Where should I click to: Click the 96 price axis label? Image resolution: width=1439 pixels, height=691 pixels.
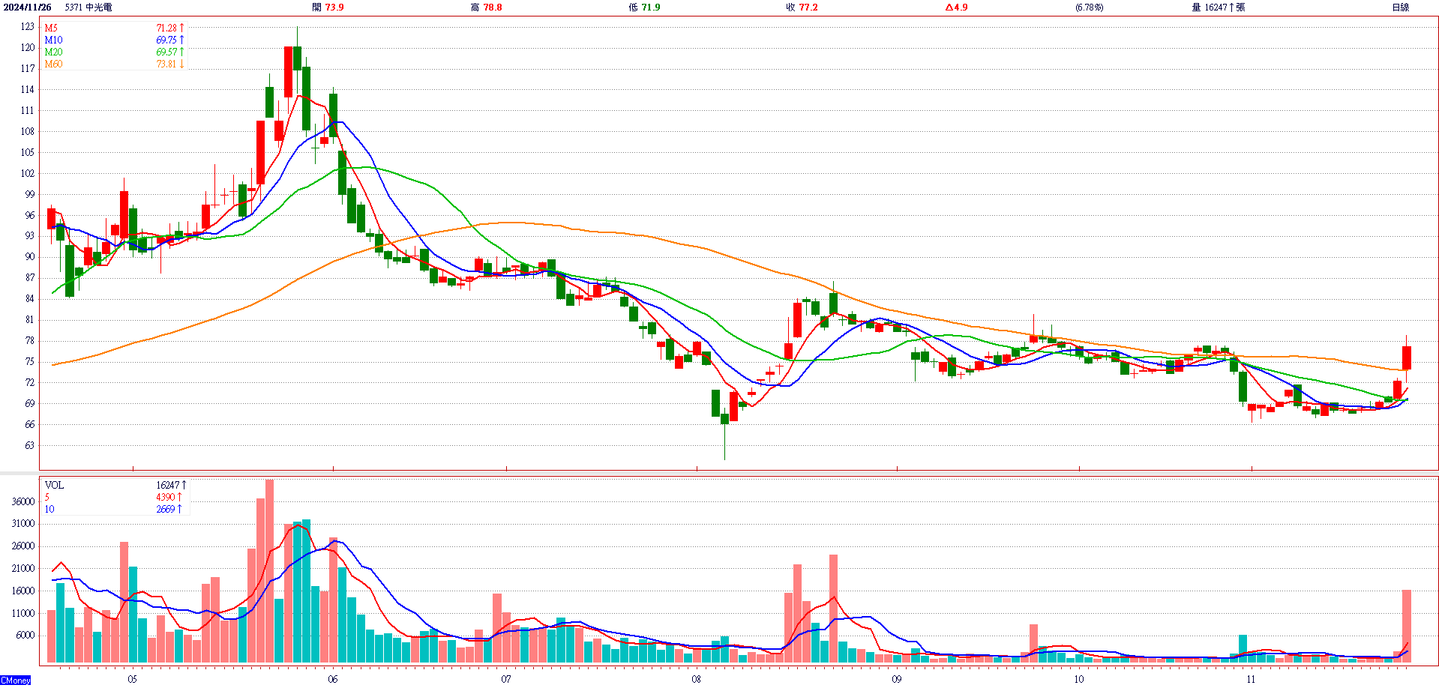pyautogui.click(x=29, y=216)
